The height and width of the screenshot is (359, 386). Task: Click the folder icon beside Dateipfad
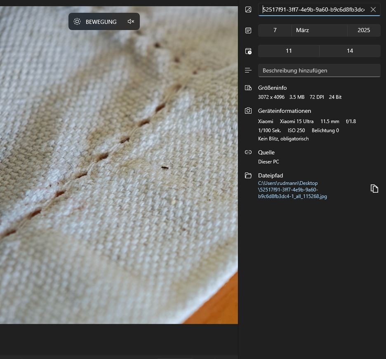click(x=248, y=175)
